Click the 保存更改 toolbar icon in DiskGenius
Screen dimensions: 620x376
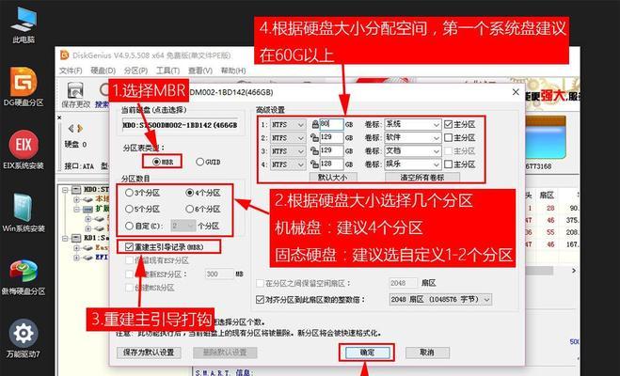pyautogui.click(x=75, y=95)
